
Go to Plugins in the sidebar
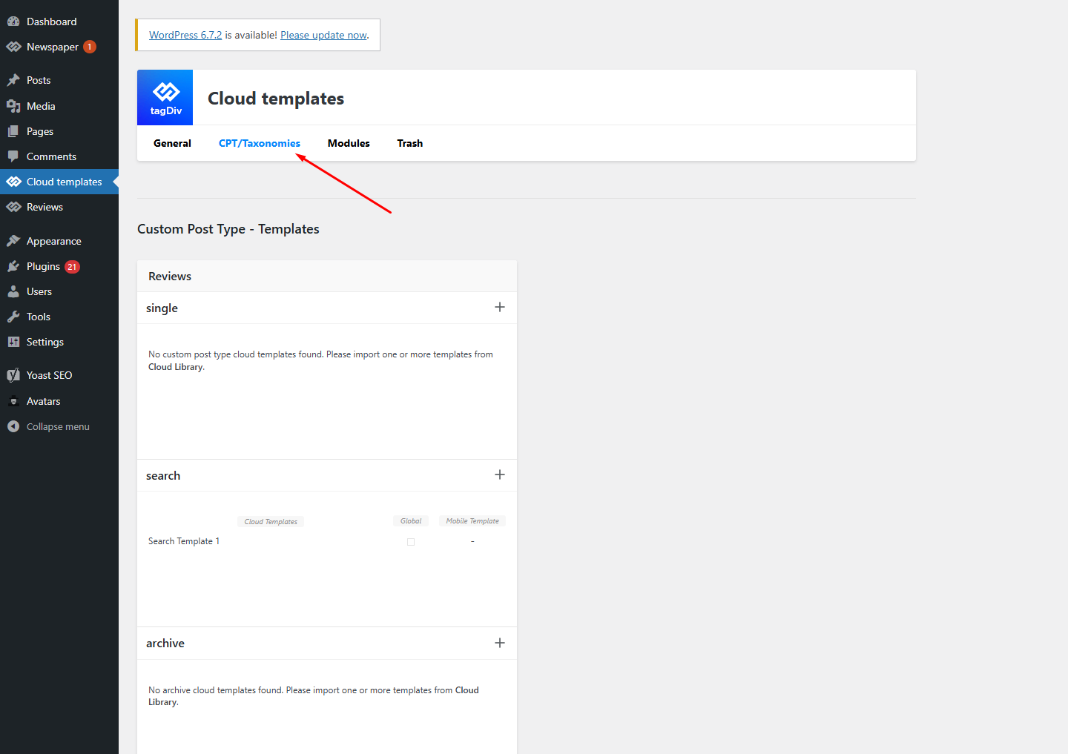pos(59,266)
